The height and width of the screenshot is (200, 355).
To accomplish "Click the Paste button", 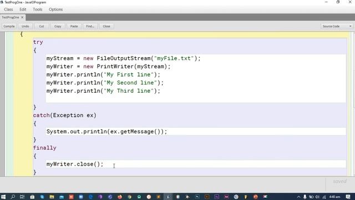I will pyautogui.click(x=74, y=26).
